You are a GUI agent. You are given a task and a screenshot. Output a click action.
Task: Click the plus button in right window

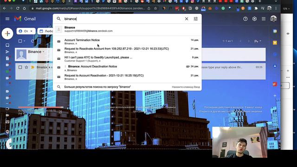click(x=288, y=71)
